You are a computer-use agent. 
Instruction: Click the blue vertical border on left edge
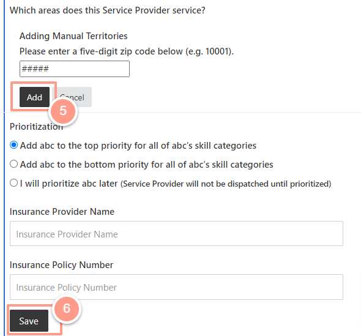4,168
